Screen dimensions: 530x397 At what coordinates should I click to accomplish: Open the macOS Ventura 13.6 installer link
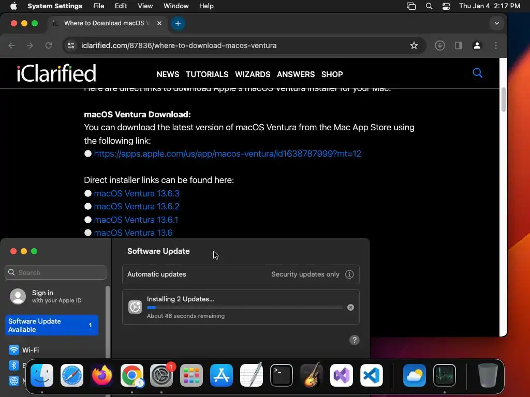(x=133, y=233)
